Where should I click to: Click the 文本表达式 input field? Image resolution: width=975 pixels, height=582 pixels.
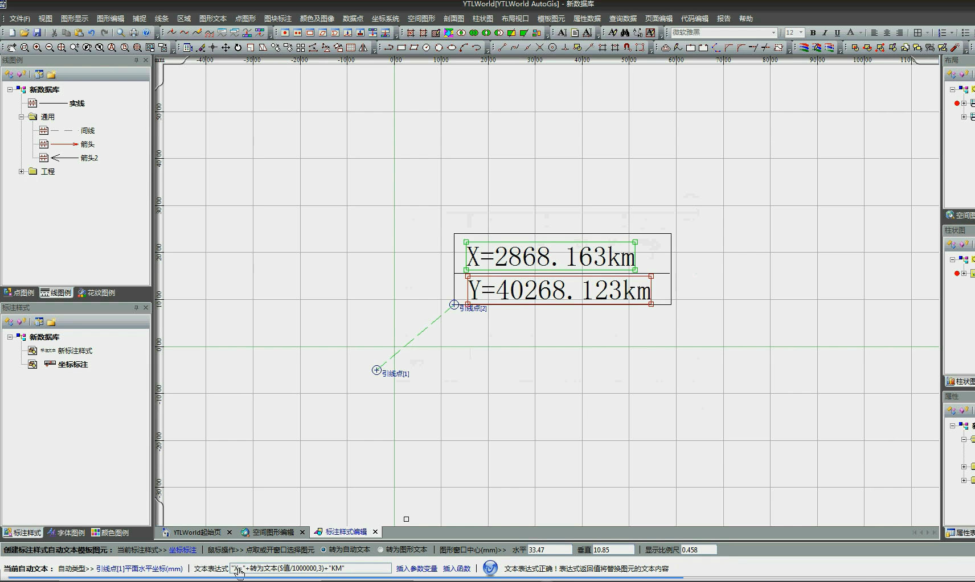click(310, 568)
